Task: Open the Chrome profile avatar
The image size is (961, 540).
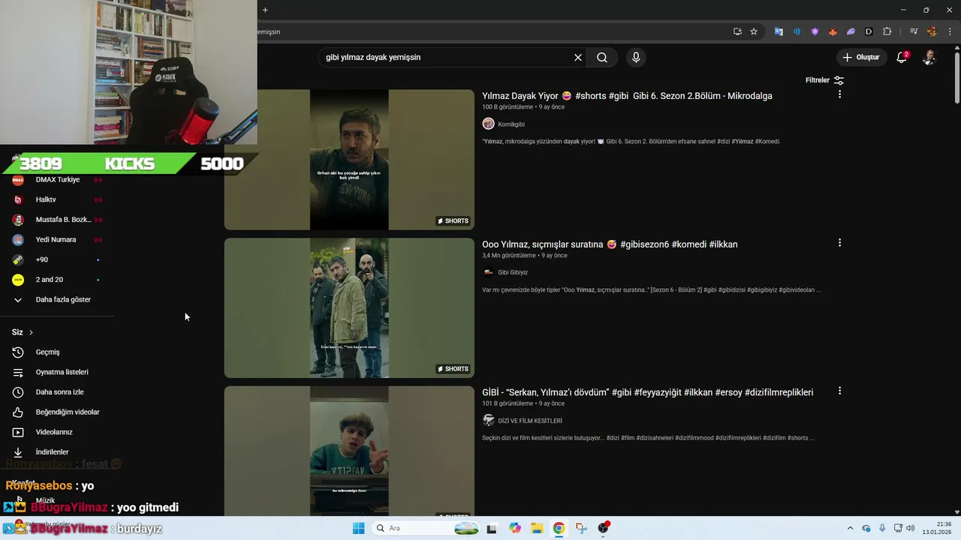Action: pyautogui.click(x=932, y=31)
